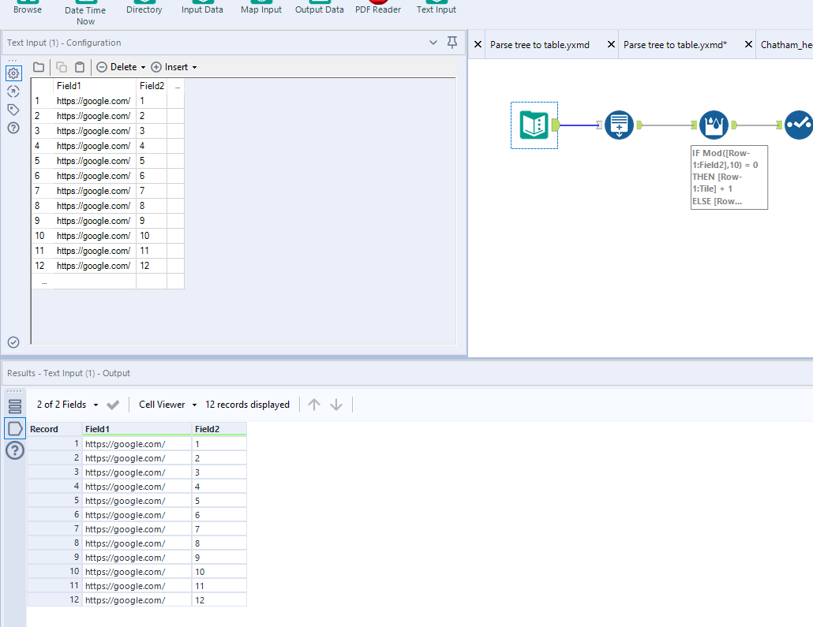Click the pin icon on the configuration panel
This screenshot has height=627, width=813.
[x=451, y=42]
